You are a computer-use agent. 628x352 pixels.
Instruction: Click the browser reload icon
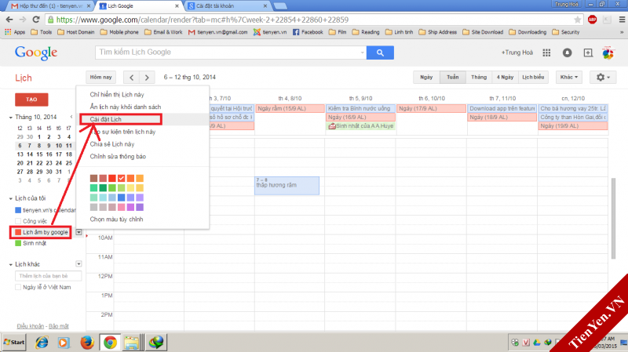36,20
